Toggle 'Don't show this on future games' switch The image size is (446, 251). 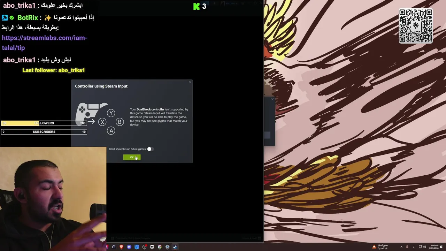(x=150, y=149)
